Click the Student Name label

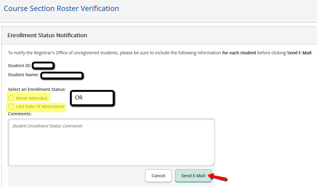point(23,75)
